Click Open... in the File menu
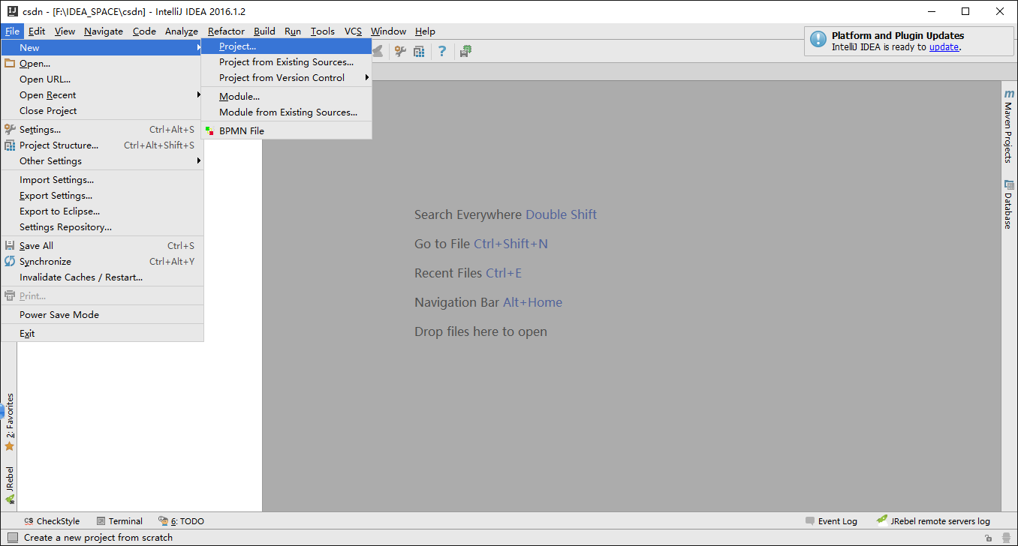 (102, 64)
